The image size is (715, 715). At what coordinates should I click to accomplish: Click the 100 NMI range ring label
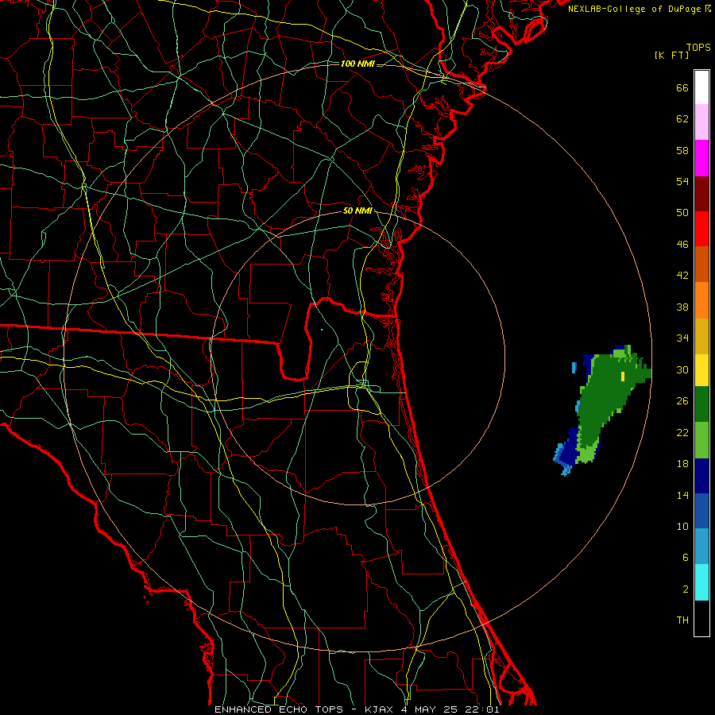357,64
